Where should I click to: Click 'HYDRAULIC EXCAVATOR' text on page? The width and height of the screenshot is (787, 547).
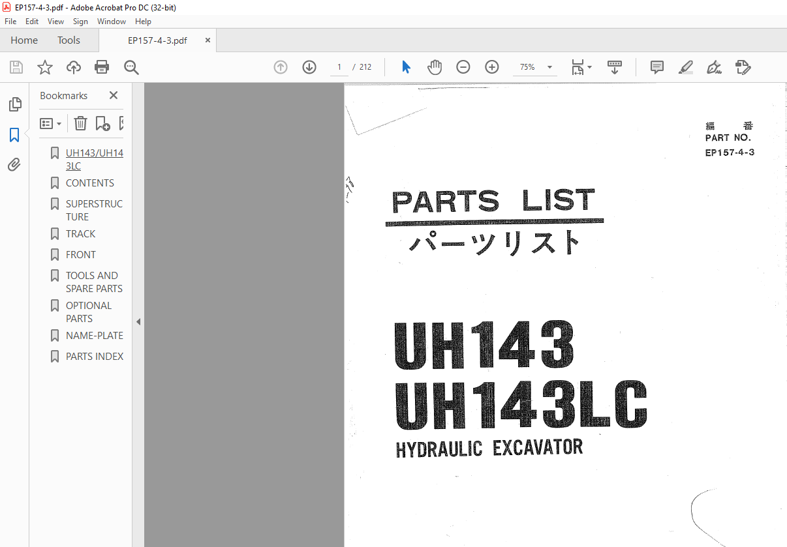tap(489, 449)
